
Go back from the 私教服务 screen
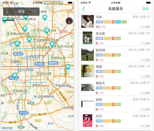(83, 9)
